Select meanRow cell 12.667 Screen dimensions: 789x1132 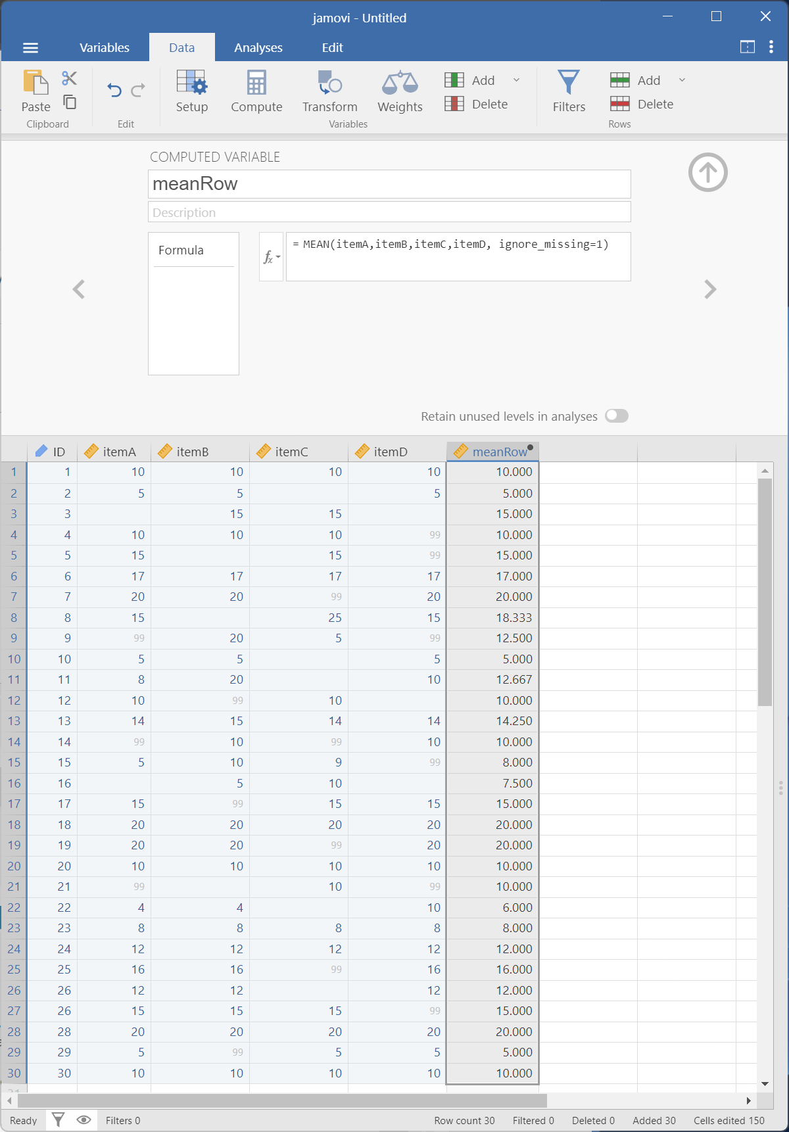click(492, 680)
